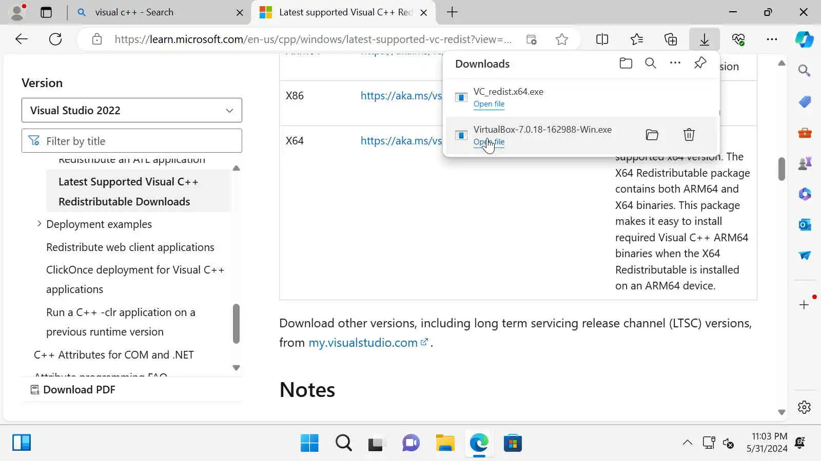Click the page vertical scrollbar thumb

click(781, 169)
